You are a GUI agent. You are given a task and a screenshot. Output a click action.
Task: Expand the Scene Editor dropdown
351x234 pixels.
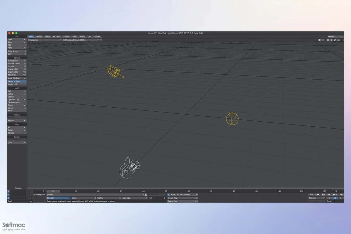(17, 61)
